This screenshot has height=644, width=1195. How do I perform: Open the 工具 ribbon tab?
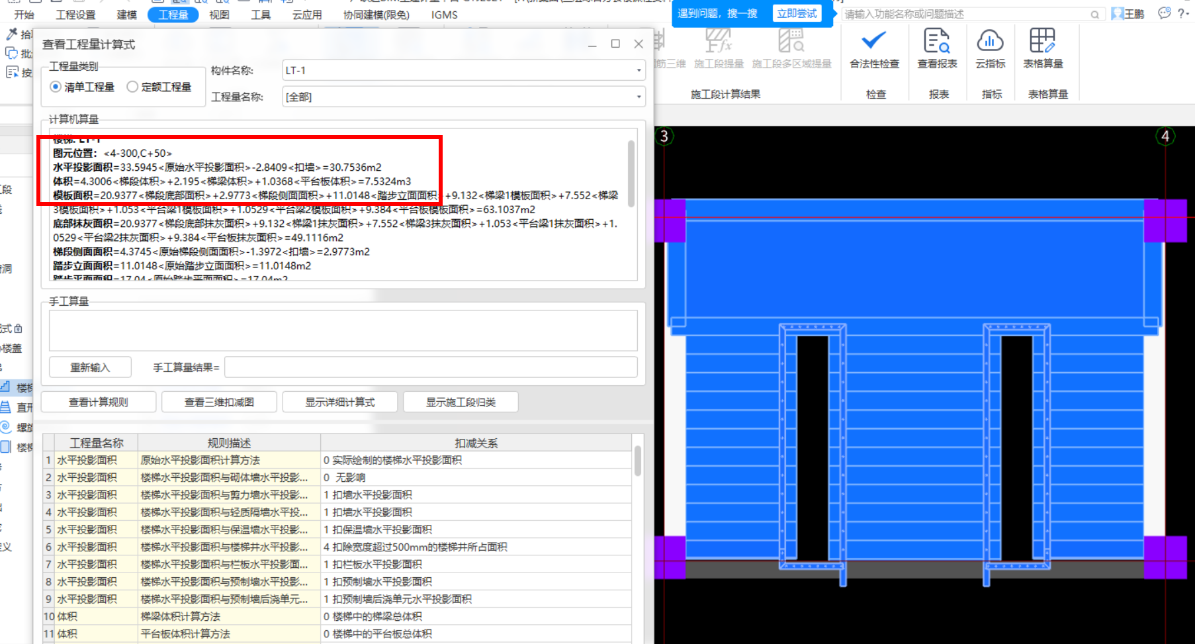[x=261, y=14]
